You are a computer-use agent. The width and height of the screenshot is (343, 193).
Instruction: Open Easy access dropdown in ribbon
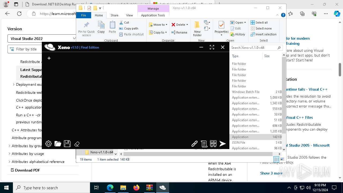click(207, 28)
